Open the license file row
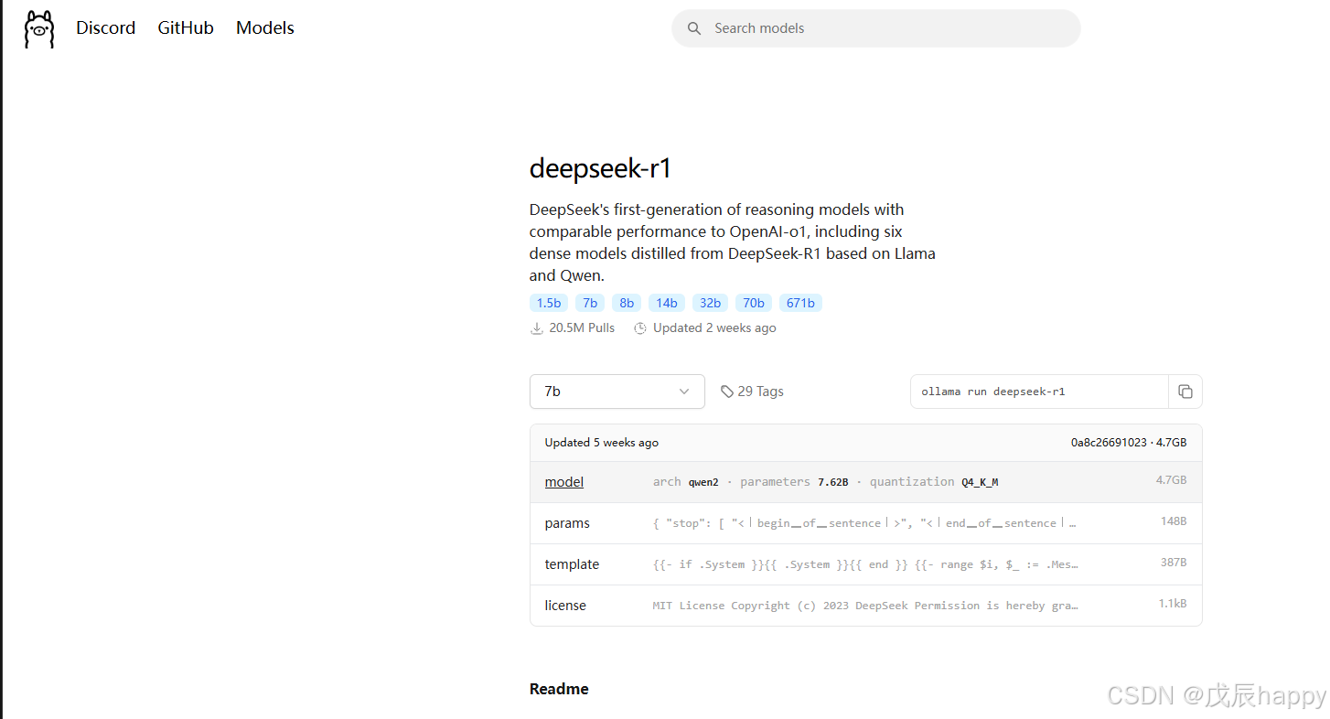Screen dimensions: 1330x719 coord(865,606)
